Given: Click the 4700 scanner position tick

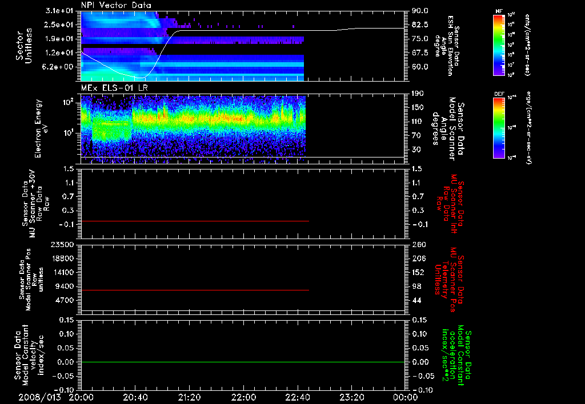Looking at the screenshot, I should tap(66, 300).
